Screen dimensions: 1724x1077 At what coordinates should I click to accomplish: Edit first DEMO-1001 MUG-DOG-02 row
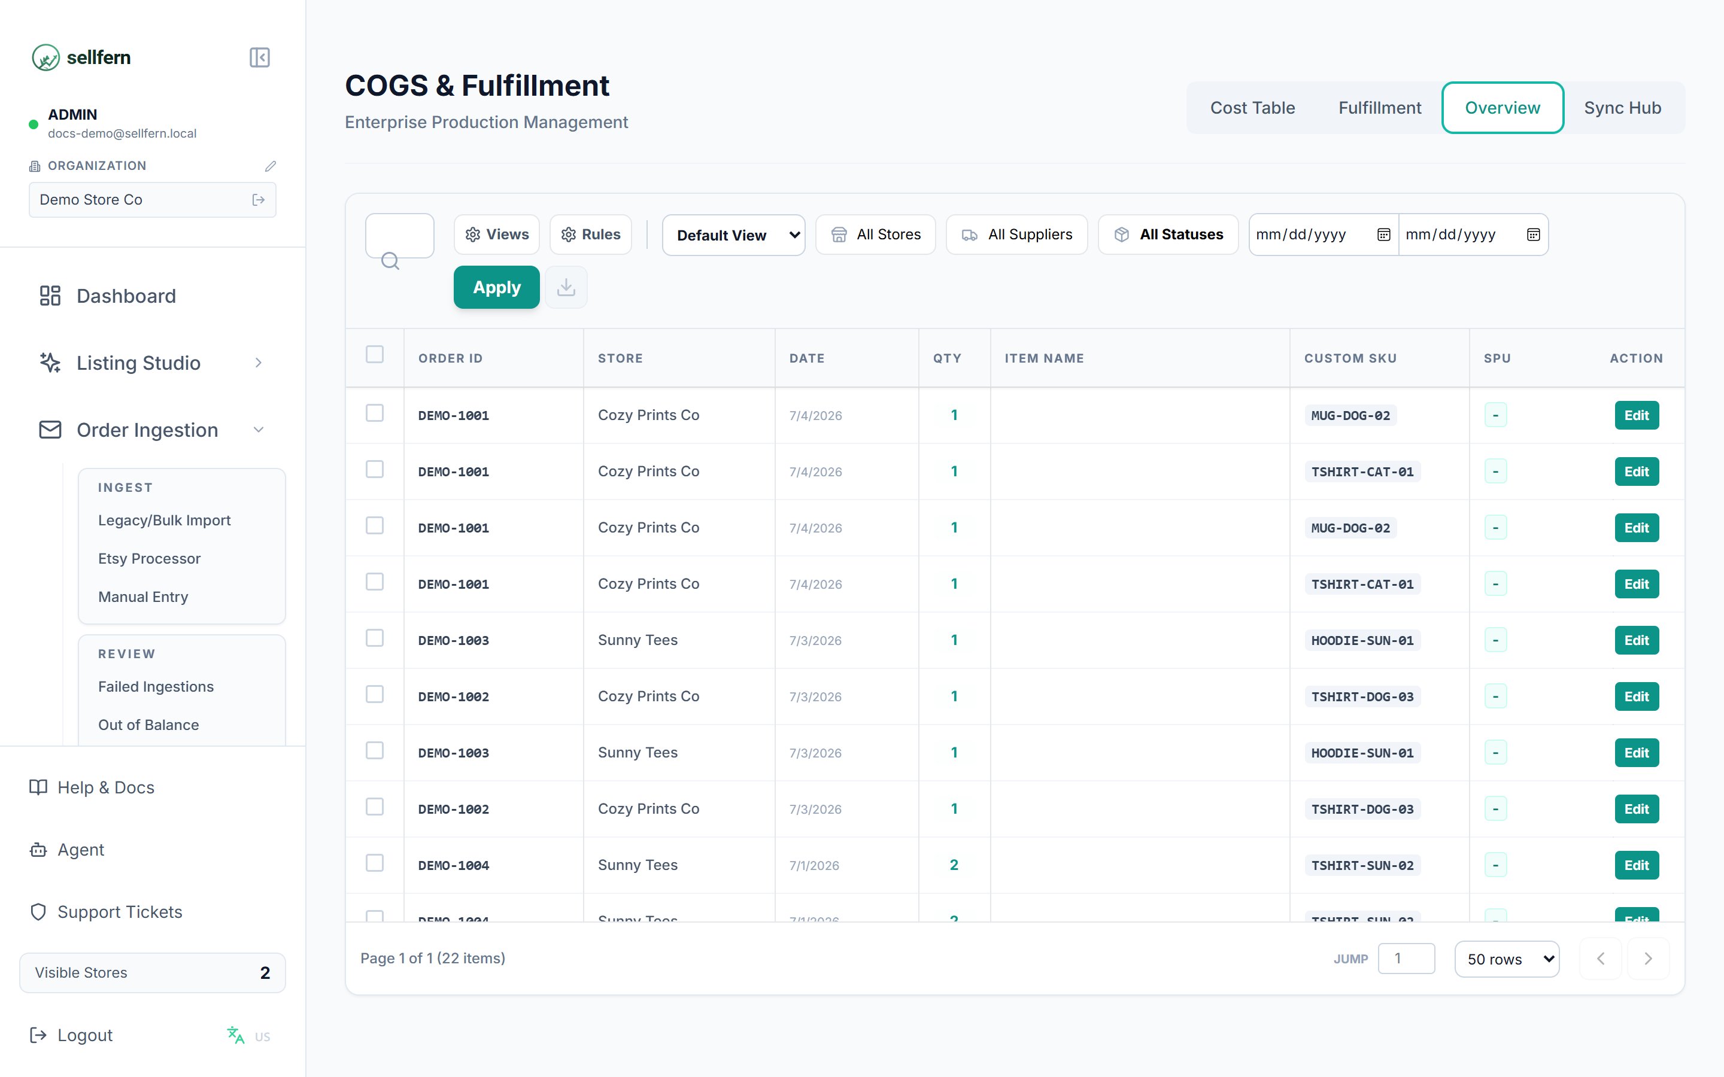pos(1637,415)
